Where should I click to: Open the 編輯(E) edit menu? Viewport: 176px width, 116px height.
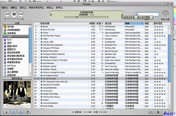pyautogui.click(x=14, y=8)
